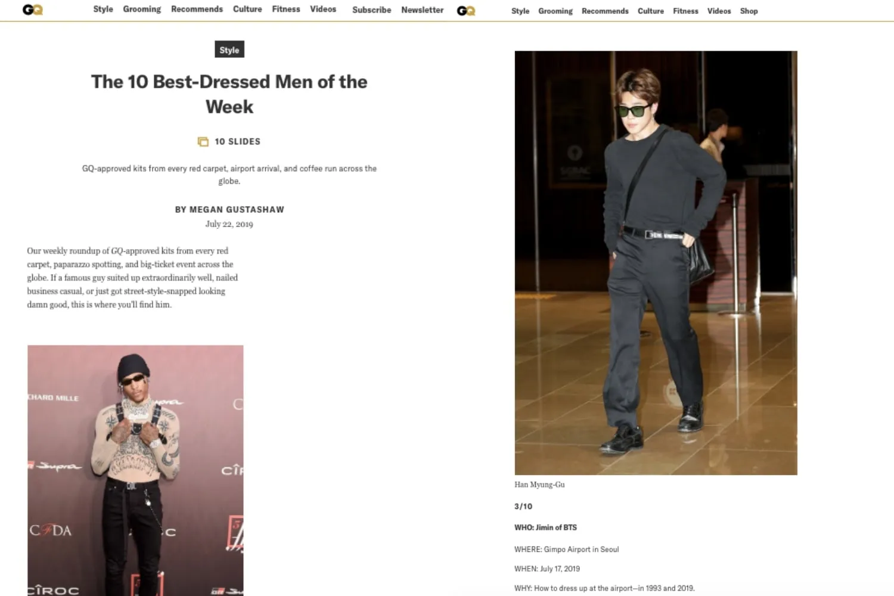
Task: Click the article headline
Action: [x=229, y=94]
